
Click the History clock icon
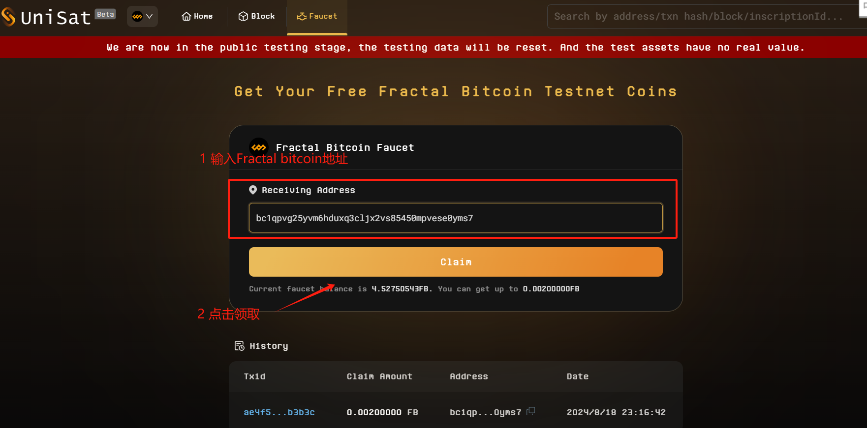pos(239,345)
